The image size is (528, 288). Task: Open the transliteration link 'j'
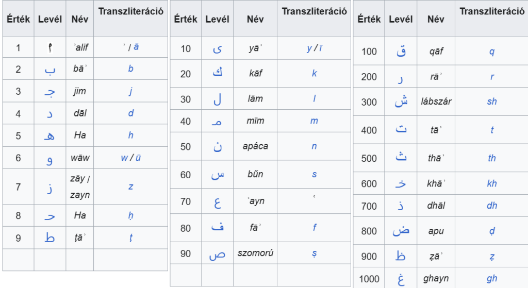pos(130,91)
